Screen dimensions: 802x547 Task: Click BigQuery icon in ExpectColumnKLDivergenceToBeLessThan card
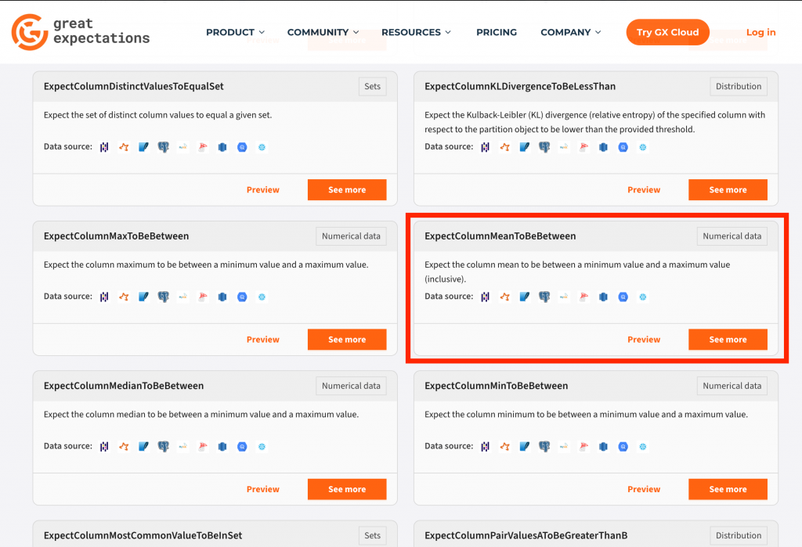623,147
